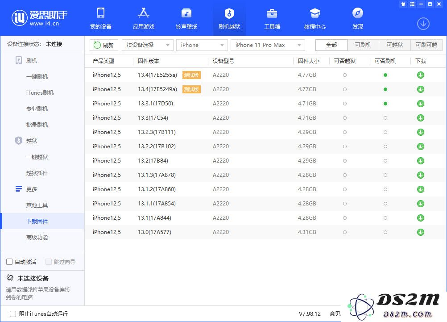The height and width of the screenshot is (322, 447).
Task: Click the 刷新 refresh button
Action: 104,45
